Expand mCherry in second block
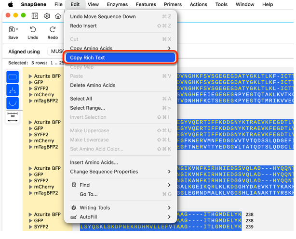The image size is (296, 239). 30,141
